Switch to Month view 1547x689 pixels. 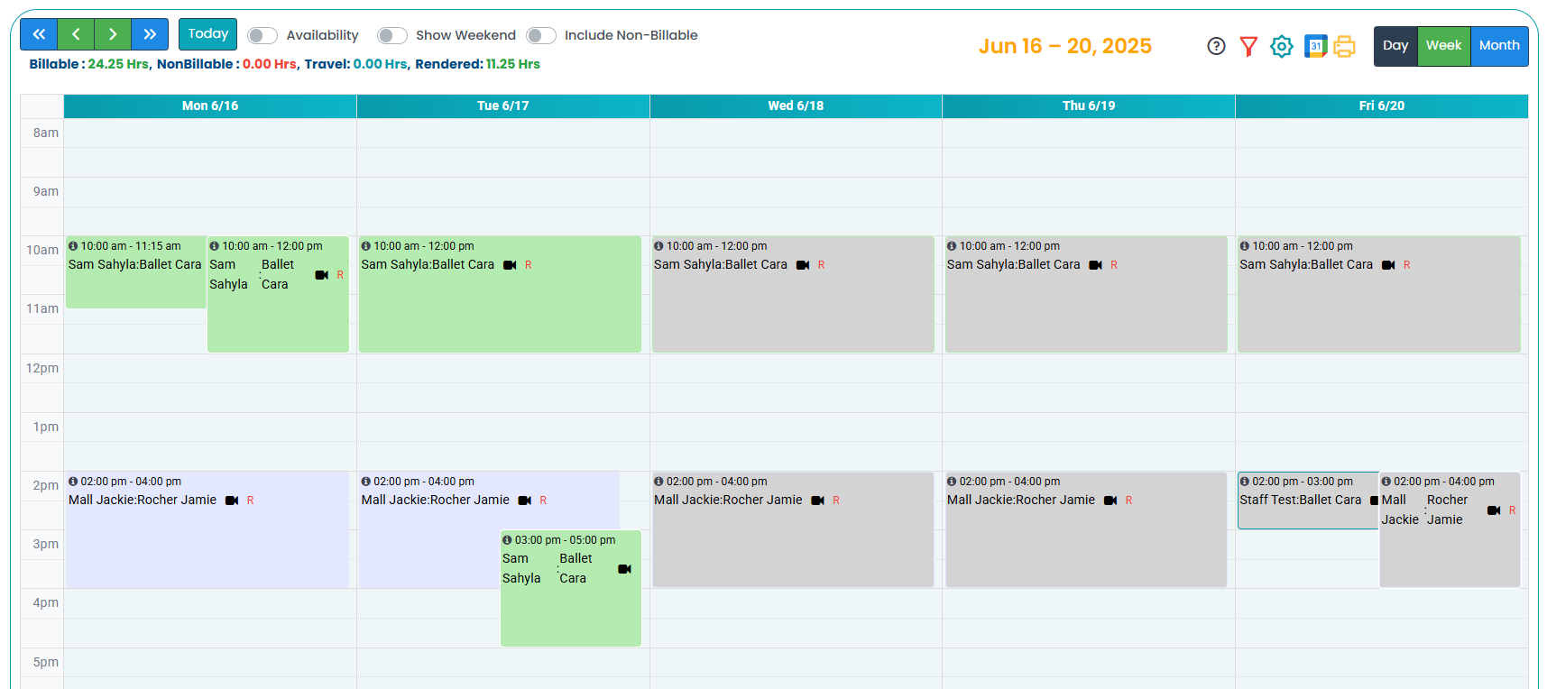pyautogui.click(x=1498, y=46)
